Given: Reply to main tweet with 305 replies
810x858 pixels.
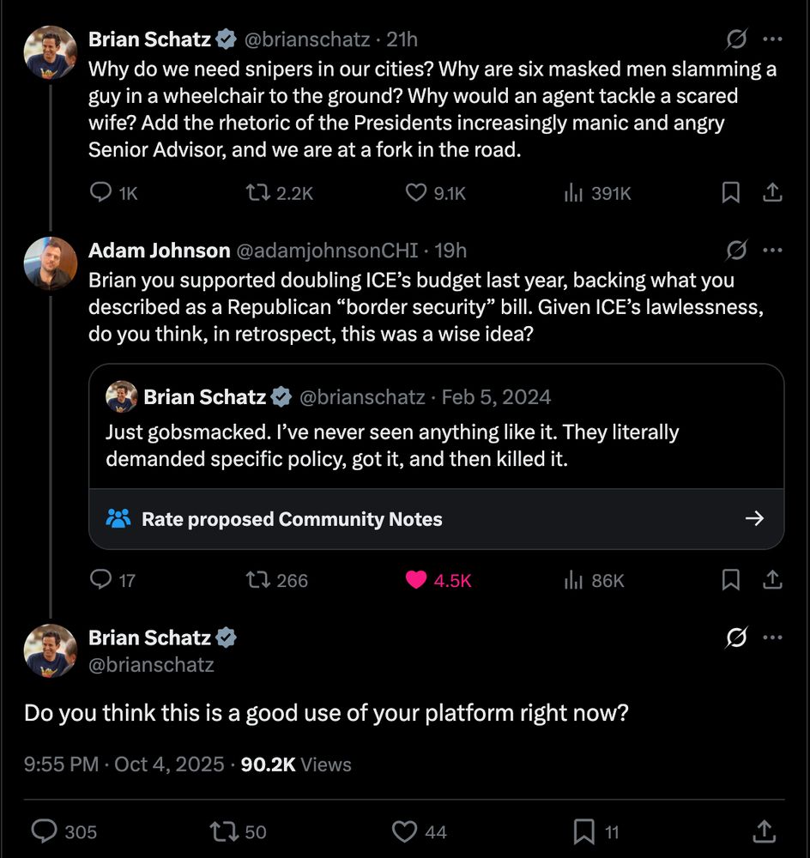Looking at the screenshot, I should 44,831.
